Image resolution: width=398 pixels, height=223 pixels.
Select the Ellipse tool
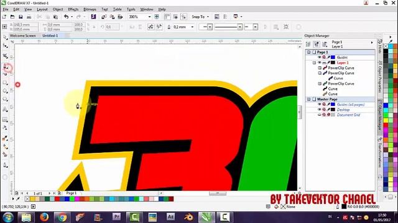pyautogui.click(x=5, y=91)
